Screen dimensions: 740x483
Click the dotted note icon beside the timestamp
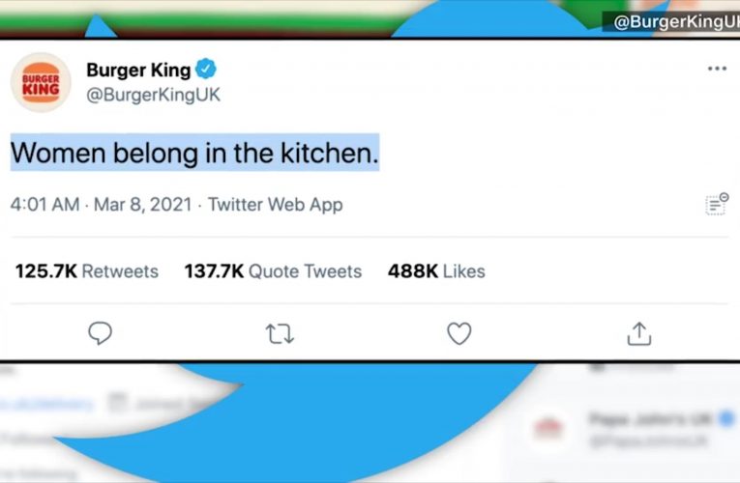pyautogui.click(x=716, y=204)
